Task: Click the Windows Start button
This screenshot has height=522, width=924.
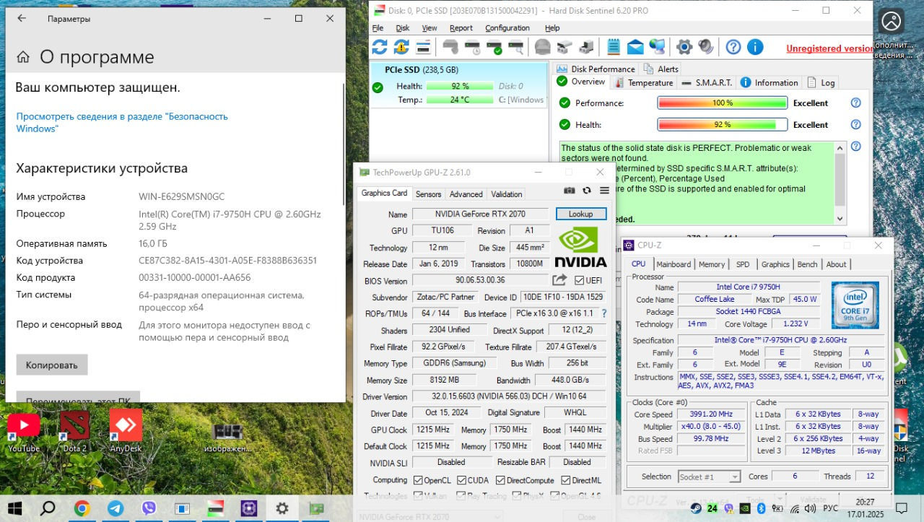Action: click(x=14, y=508)
